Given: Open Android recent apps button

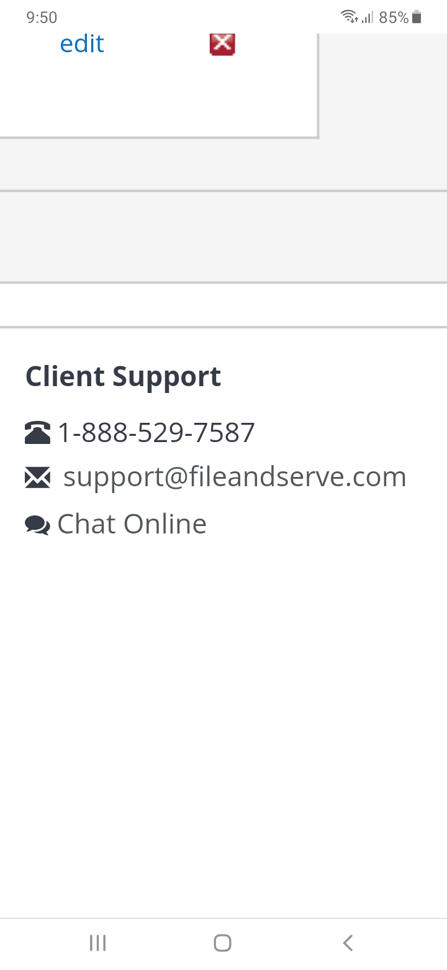Looking at the screenshot, I should click(98, 943).
